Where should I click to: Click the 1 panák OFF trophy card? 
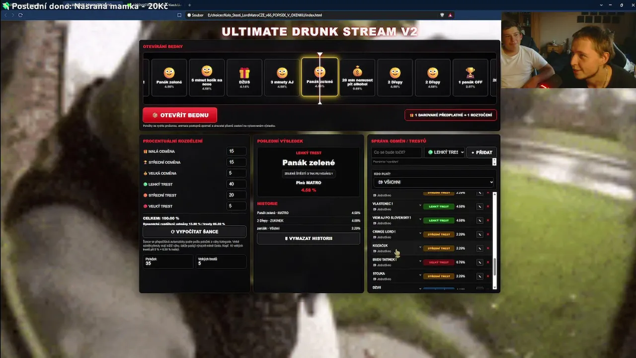click(471, 78)
